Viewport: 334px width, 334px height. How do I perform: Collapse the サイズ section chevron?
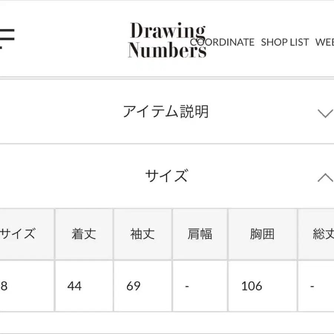tap(325, 178)
